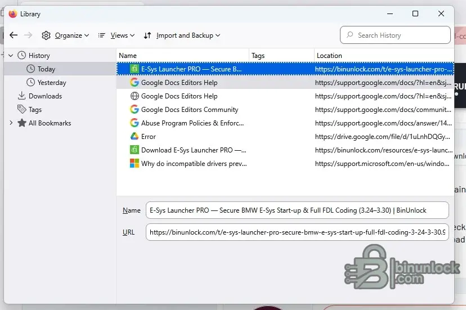Sort history by Name column header
The image size is (466, 310).
coord(182,56)
